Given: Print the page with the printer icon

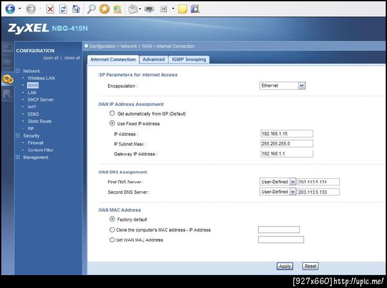Looking at the screenshot, I should coord(149,10).
